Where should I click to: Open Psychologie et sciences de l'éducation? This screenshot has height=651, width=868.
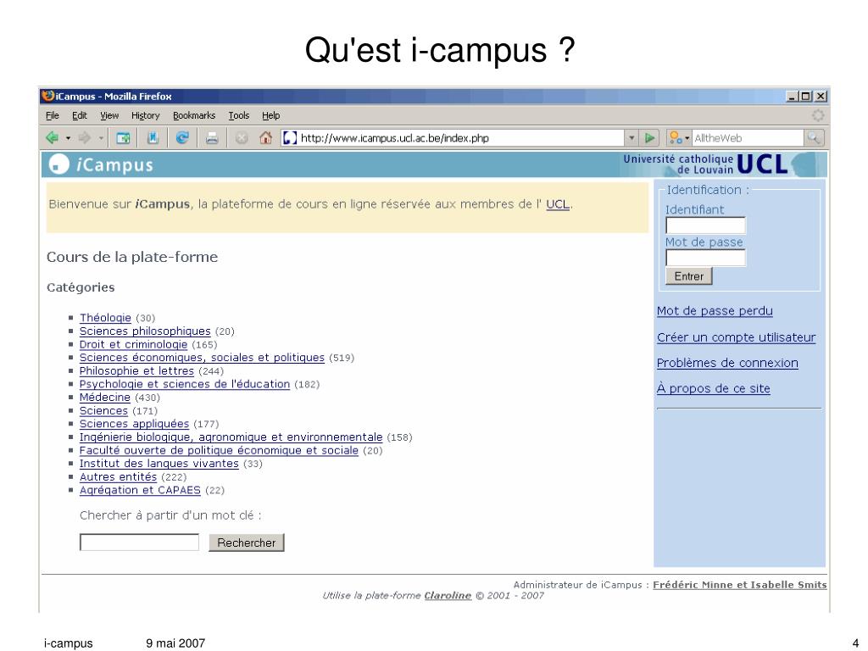(184, 384)
